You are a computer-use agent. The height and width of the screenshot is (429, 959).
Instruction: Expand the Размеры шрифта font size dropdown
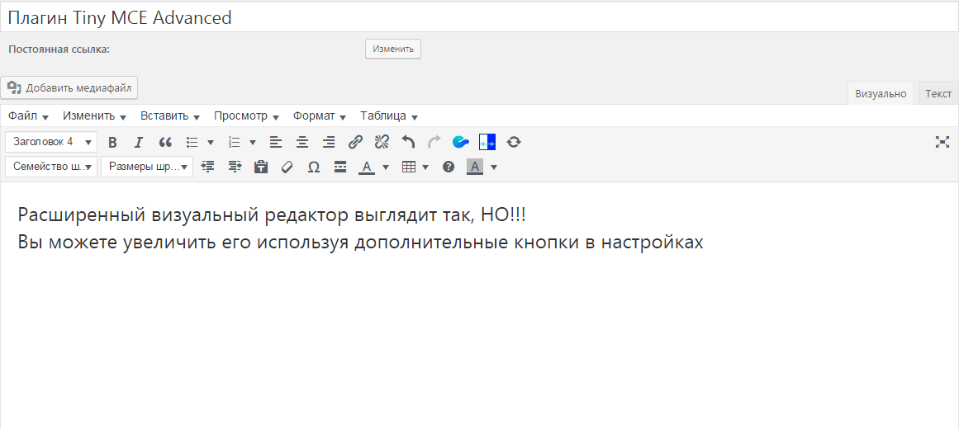[x=146, y=167]
